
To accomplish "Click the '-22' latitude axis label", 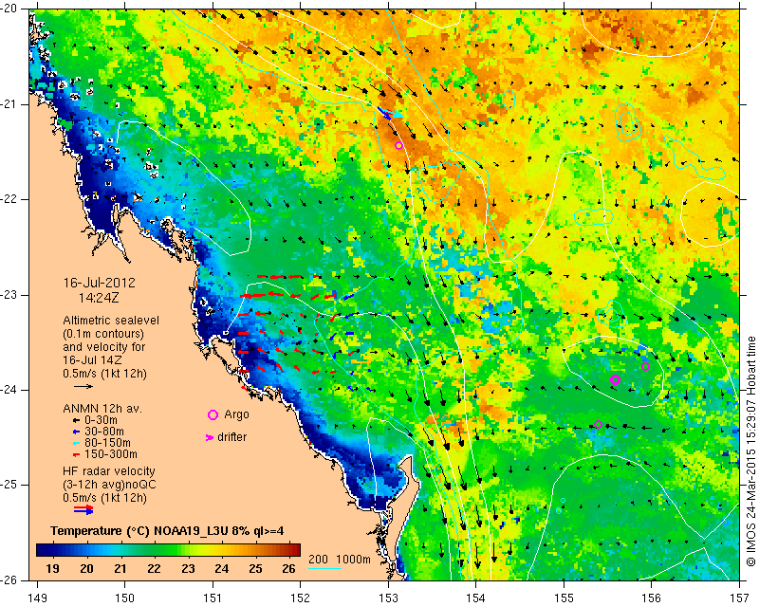I will pyautogui.click(x=9, y=199).
